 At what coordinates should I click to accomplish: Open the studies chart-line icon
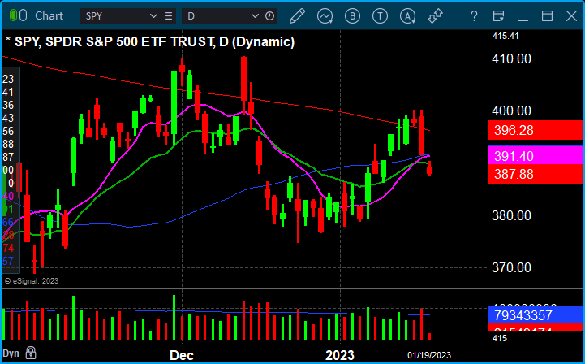click(x=325, y=16)
